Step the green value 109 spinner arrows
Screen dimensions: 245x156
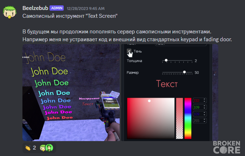pyautogui.click(x=204, y=107)
